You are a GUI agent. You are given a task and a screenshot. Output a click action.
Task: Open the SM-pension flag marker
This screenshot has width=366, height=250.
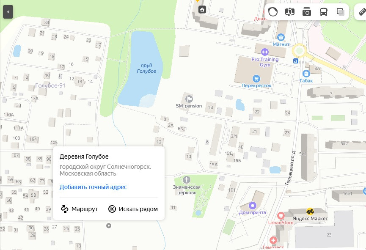tap(189, 99)
